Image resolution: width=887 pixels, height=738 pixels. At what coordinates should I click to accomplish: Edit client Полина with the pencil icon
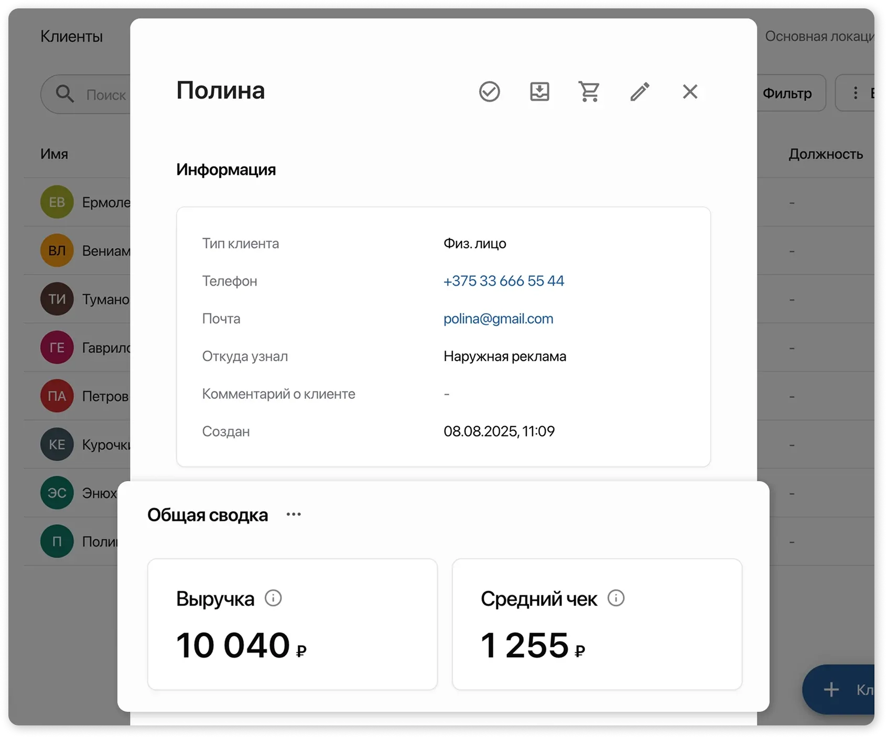(640, 92)
